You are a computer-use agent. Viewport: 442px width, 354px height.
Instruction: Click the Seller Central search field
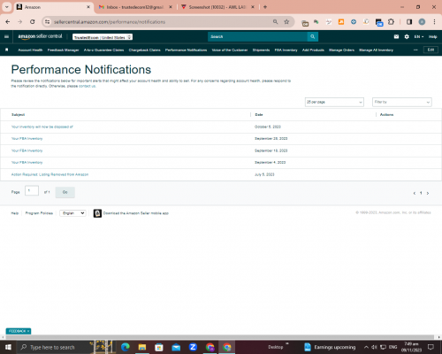[x=257, y=36]
